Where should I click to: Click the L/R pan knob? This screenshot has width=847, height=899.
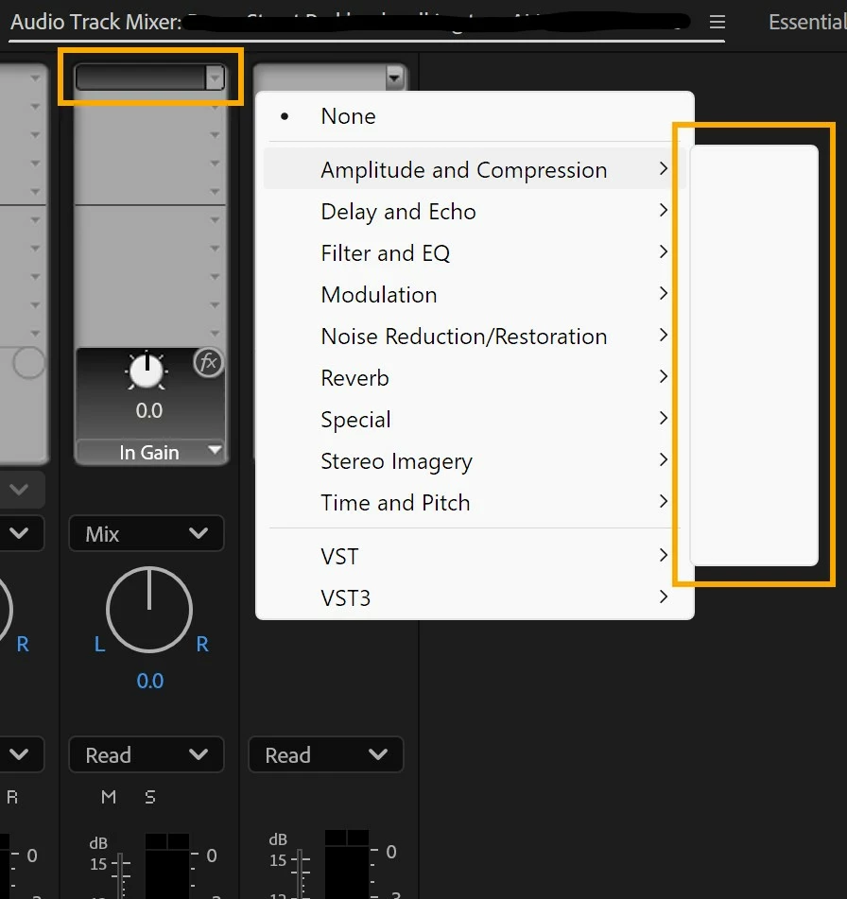[x=149, y=610]
